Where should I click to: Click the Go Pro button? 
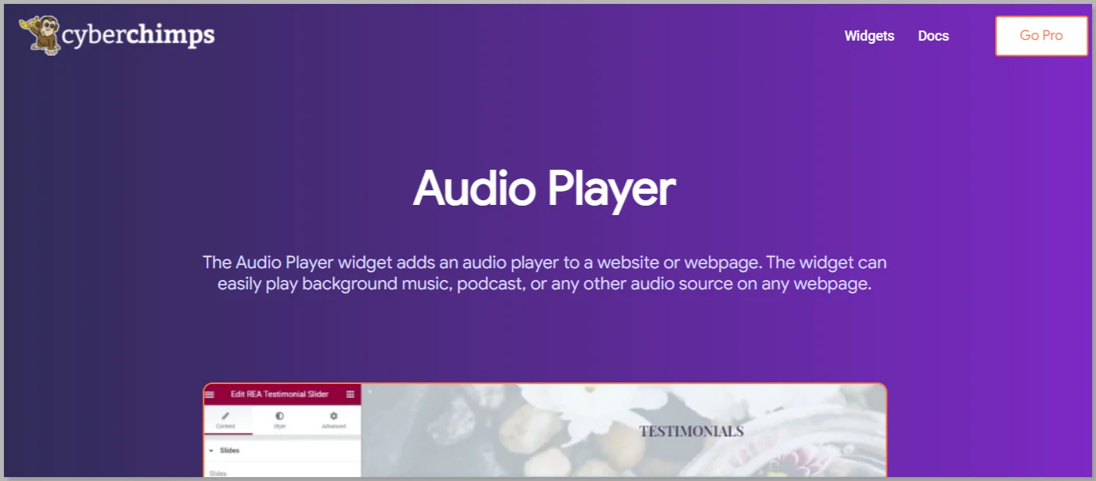point(1041,36)
